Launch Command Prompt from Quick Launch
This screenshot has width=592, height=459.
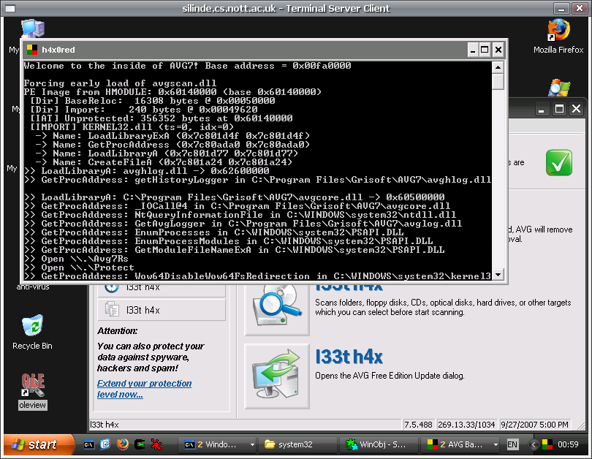(88, 444)
